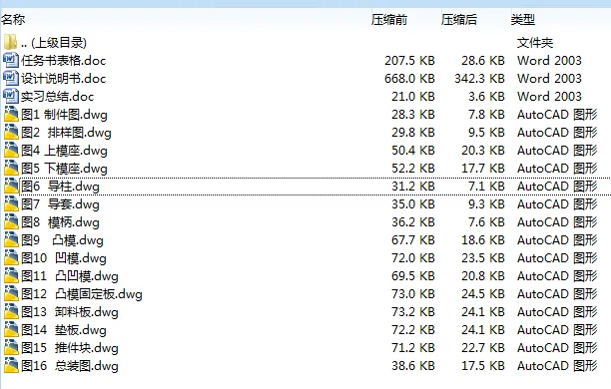Click the 207.5 KB original size value

(x=409, y=61)
